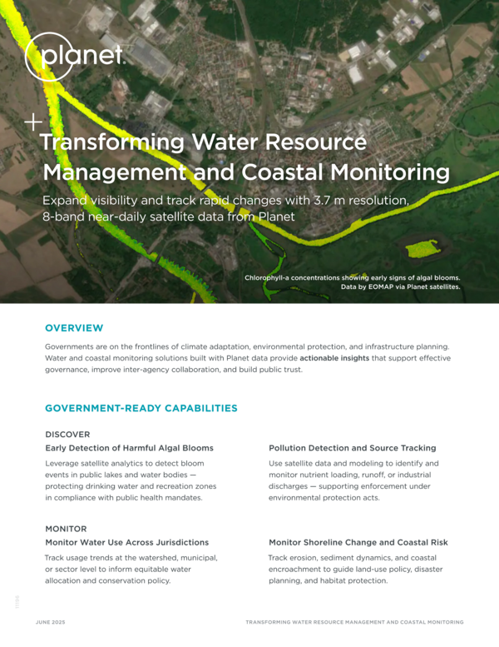499x647 pixels.
Task: Select subtitle line "Expand visibility and track rapid changes"
Action: point(226,201)
